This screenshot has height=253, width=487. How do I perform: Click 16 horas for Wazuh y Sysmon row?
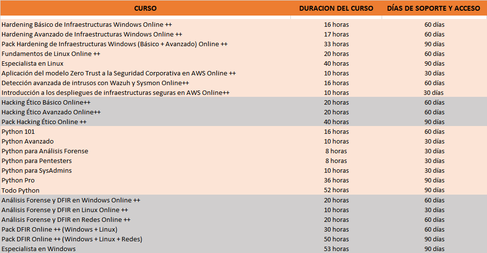(x=336, y=83)
